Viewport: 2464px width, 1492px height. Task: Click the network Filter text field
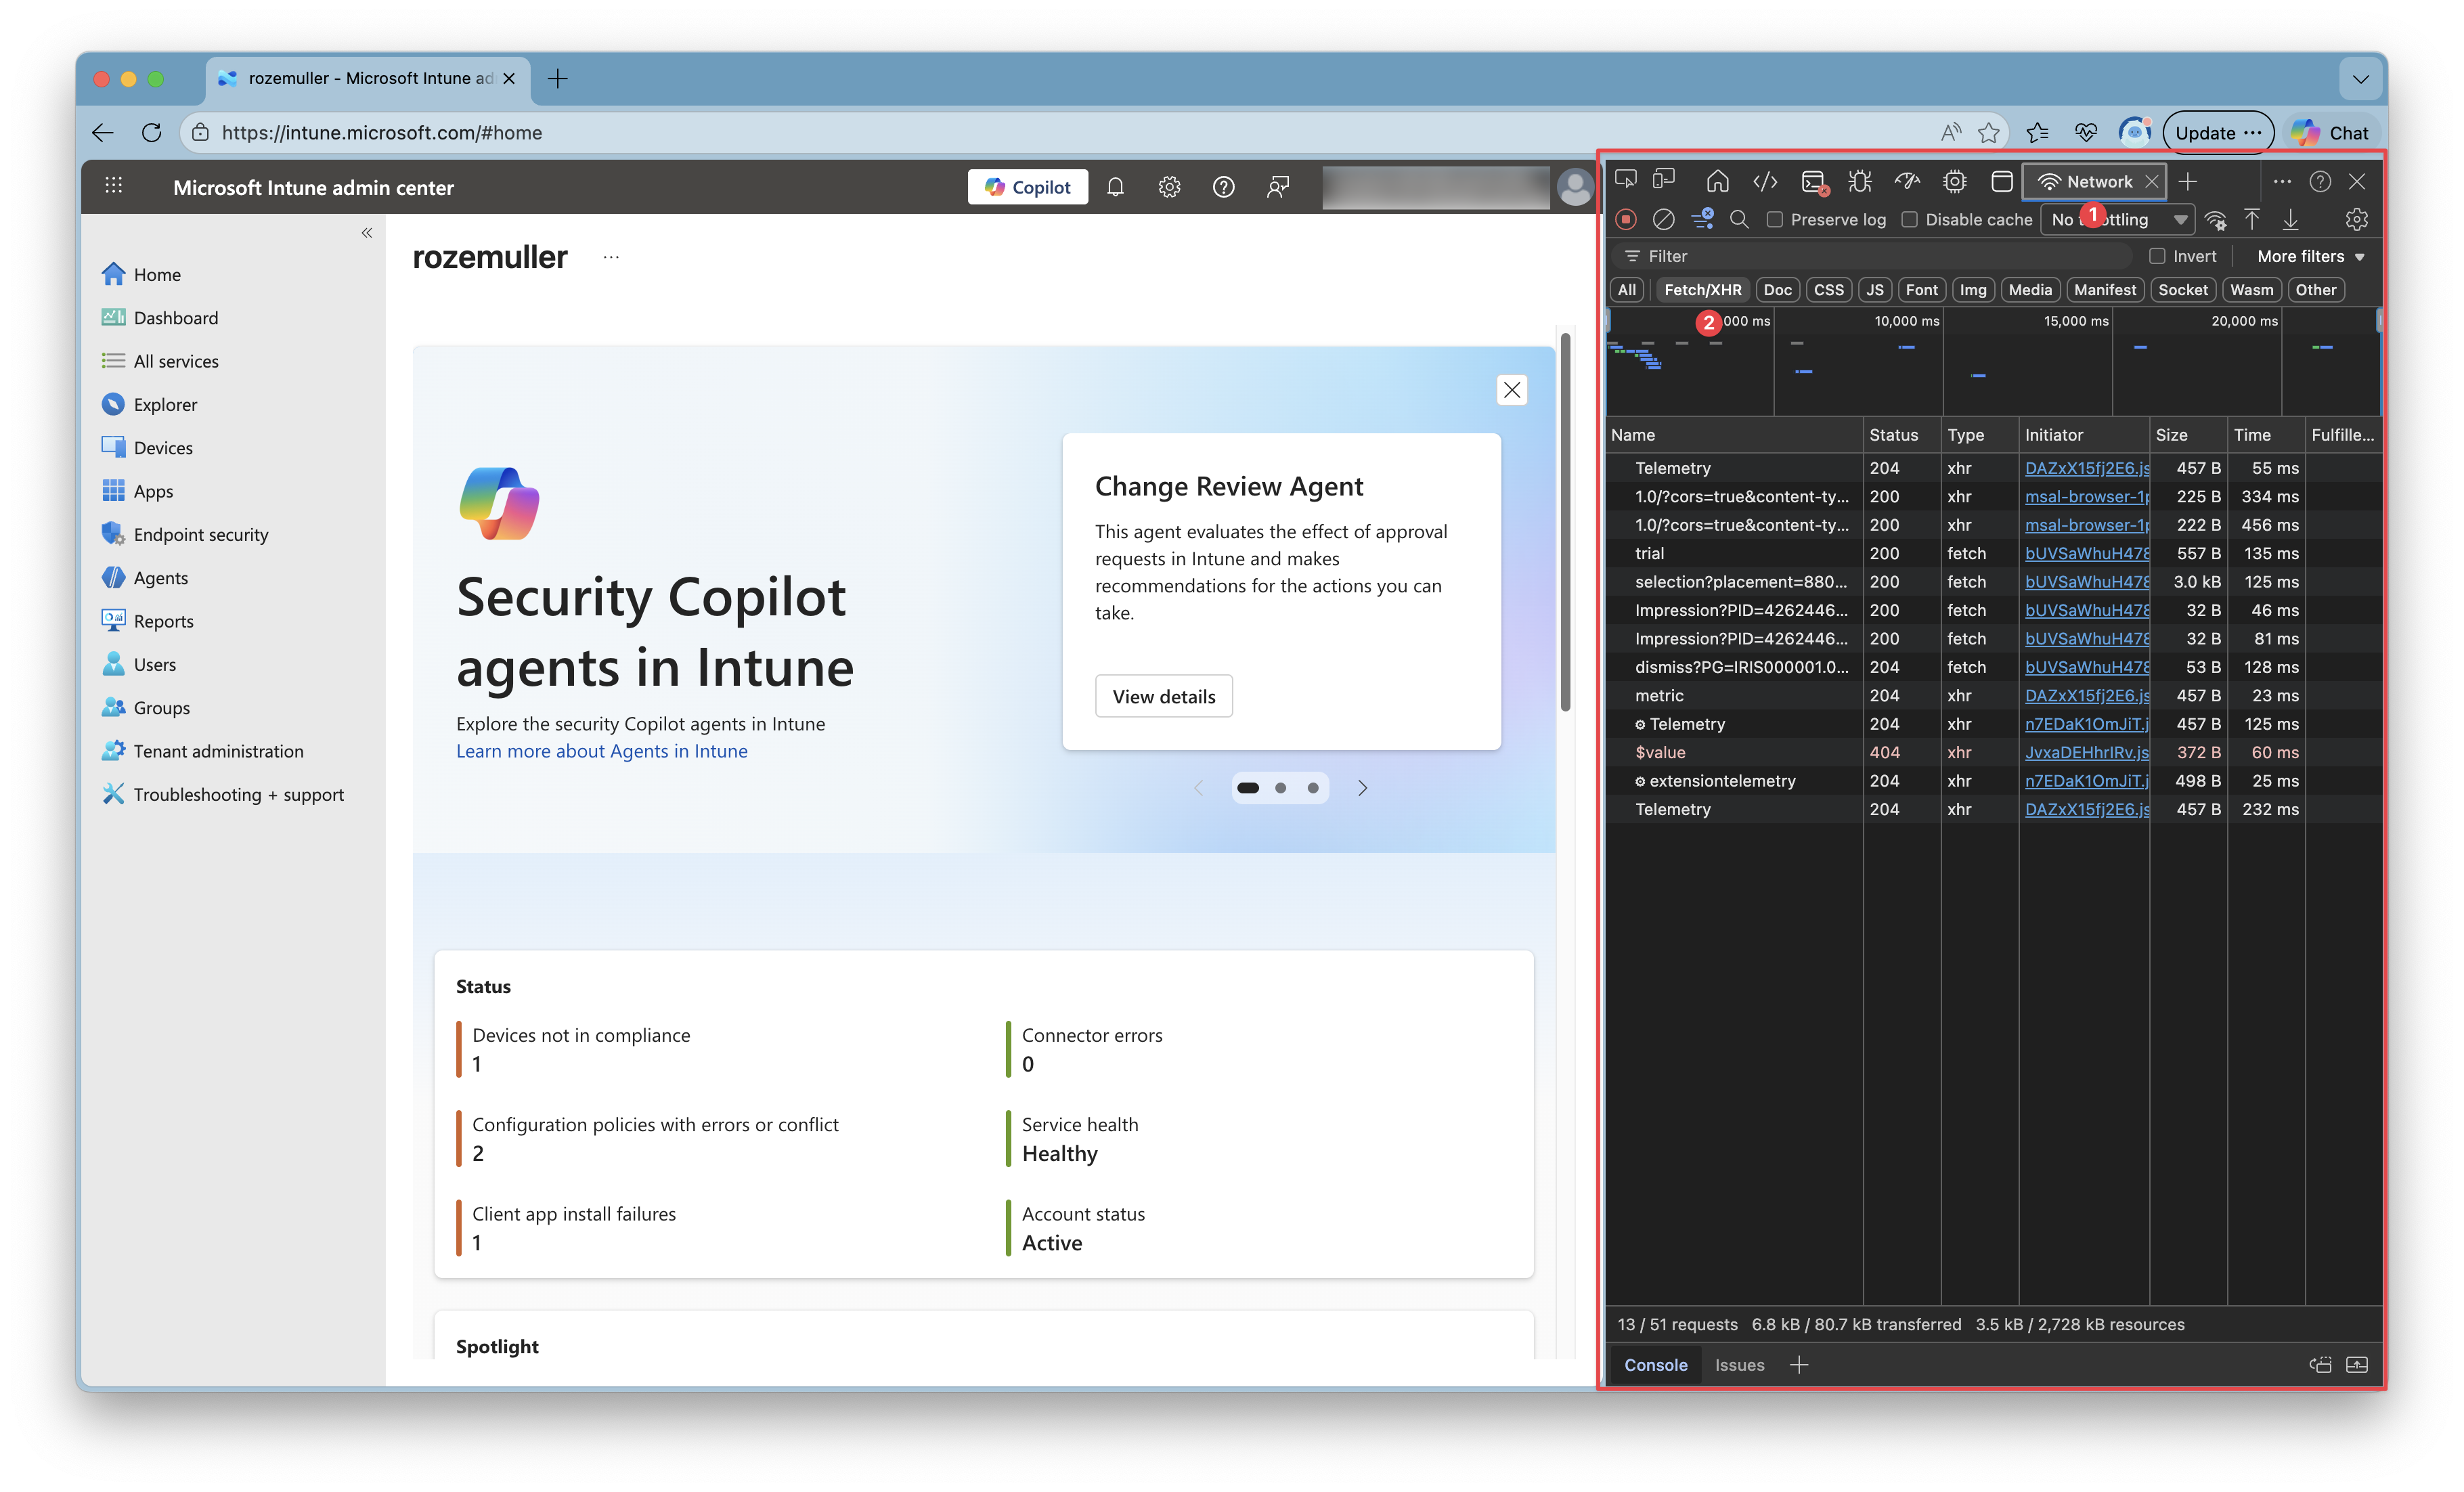(x=1880, y=256)
